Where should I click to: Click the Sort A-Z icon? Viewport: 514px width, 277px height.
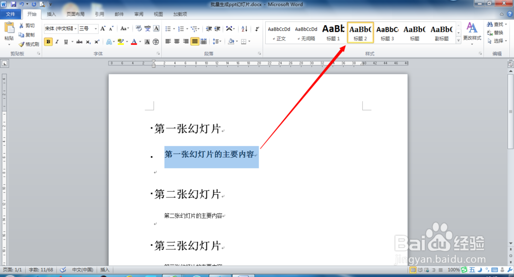tap(244, 29)
